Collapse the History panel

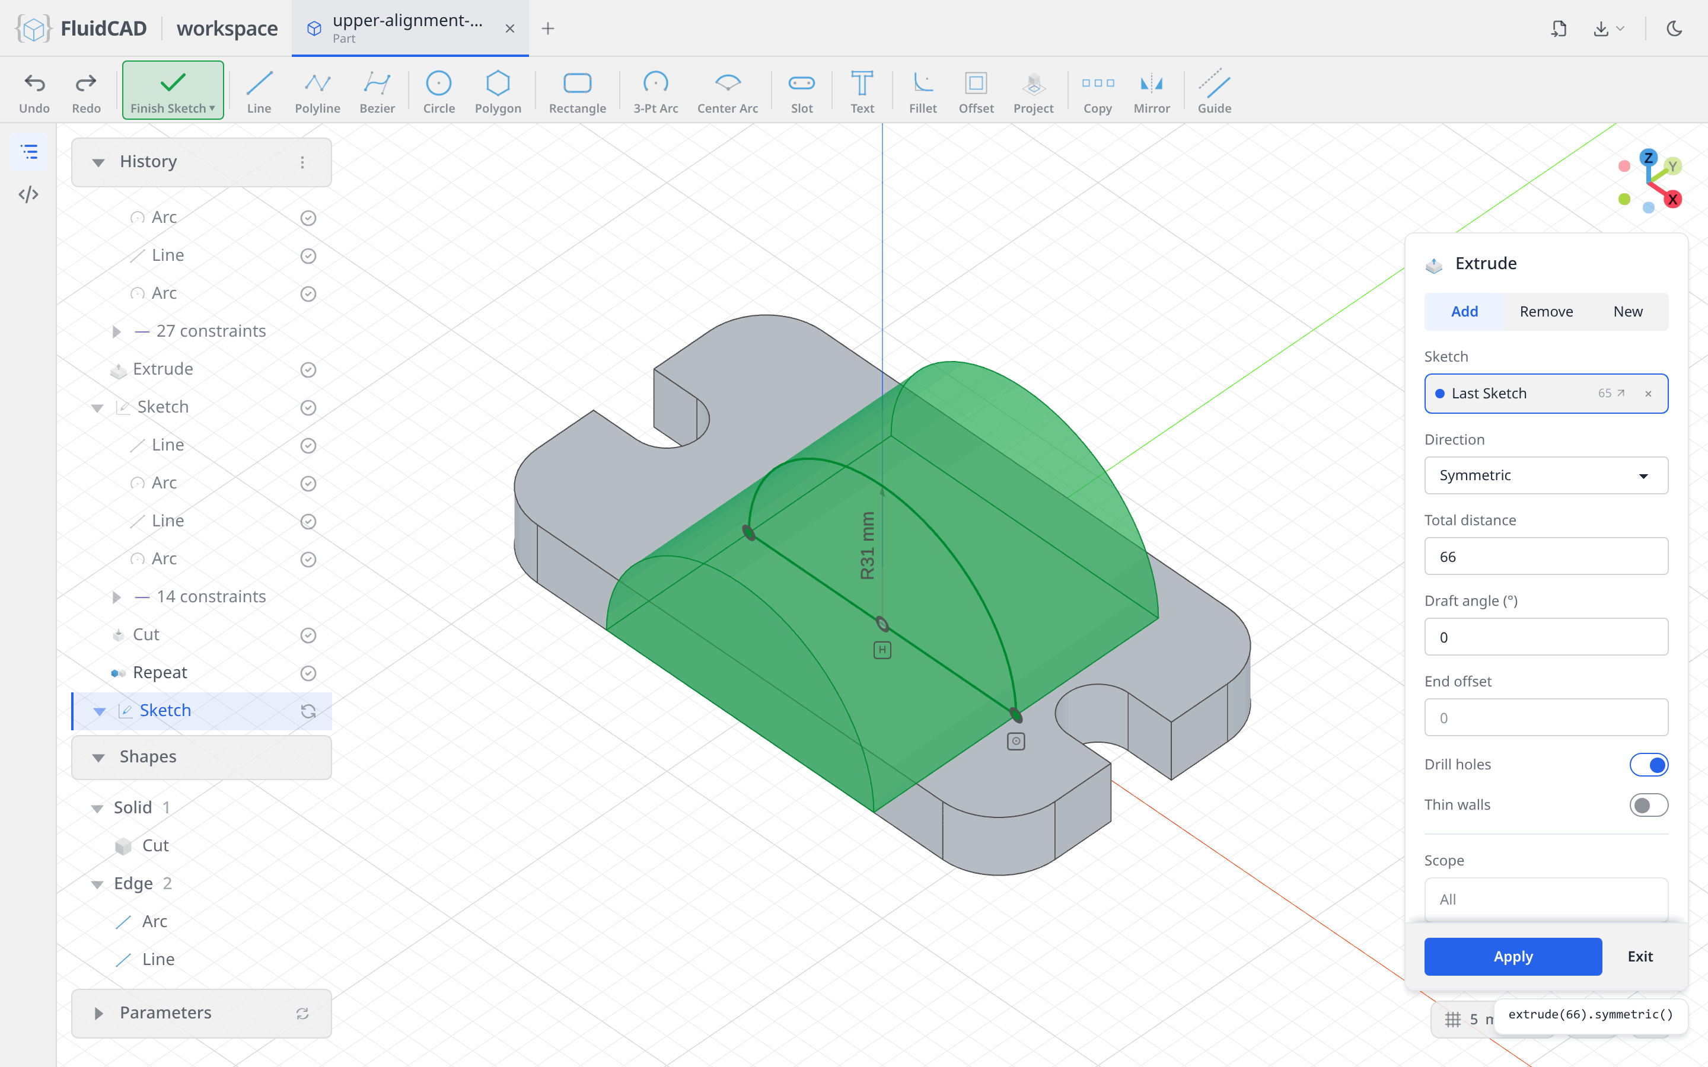98,162
